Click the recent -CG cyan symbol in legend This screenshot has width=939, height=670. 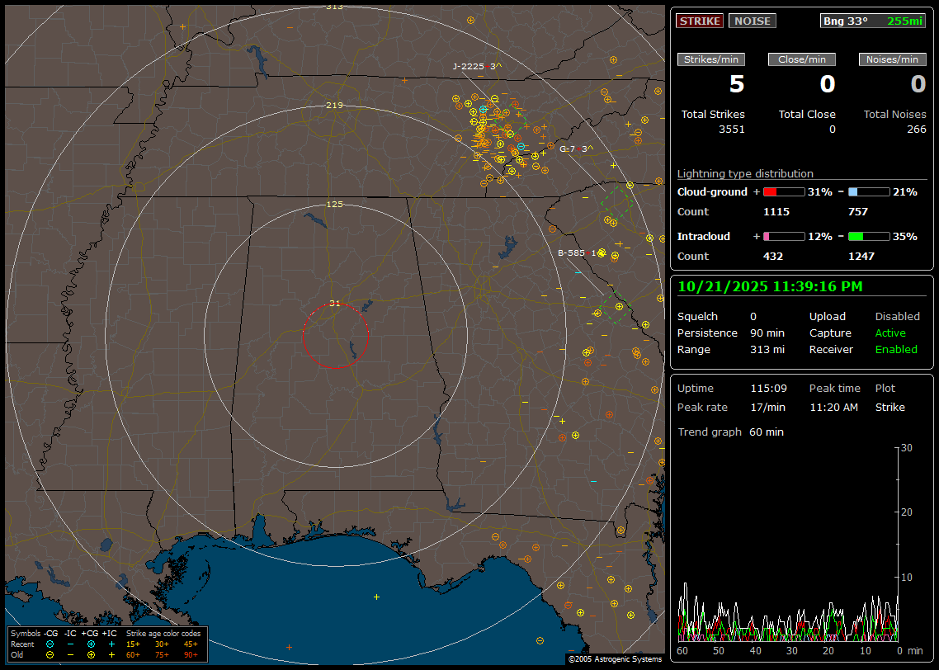[x=50, y=644]
